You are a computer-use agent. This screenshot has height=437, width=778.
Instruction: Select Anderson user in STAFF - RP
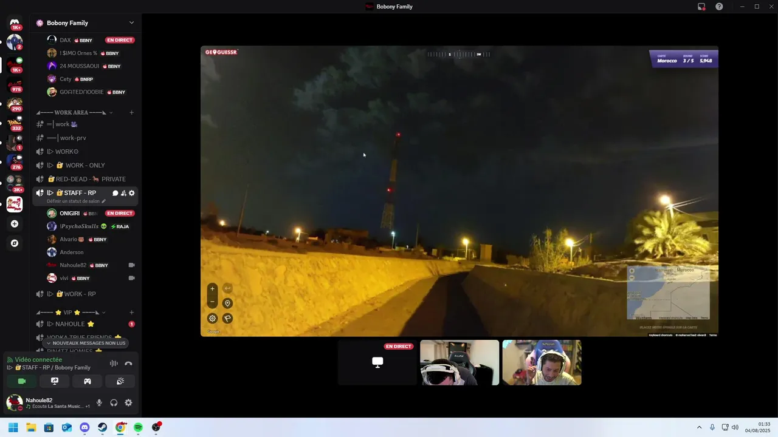pos(90,252)
